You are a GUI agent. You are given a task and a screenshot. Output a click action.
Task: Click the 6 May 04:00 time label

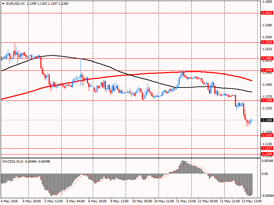click(x=75, y=201)
